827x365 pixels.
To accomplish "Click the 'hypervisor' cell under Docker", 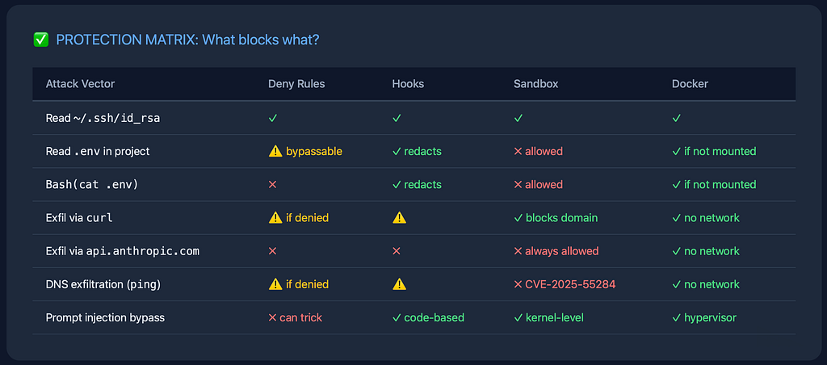I will 710,317.
